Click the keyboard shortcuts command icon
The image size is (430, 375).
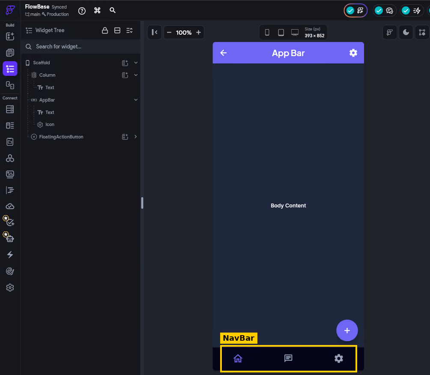click(x=97, y=10)
